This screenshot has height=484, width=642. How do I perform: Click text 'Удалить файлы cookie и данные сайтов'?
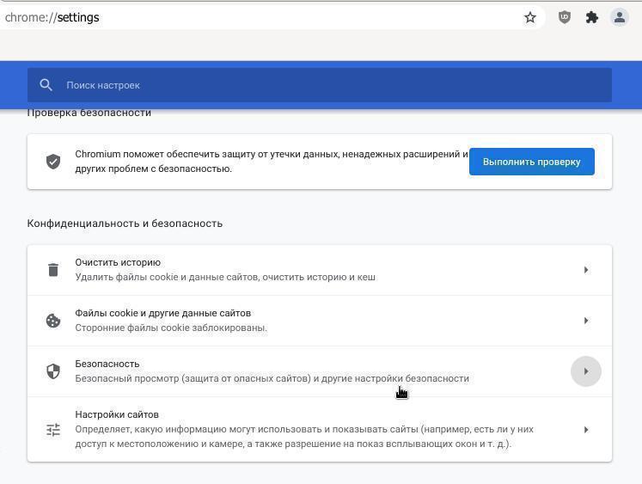click(167, 277)
